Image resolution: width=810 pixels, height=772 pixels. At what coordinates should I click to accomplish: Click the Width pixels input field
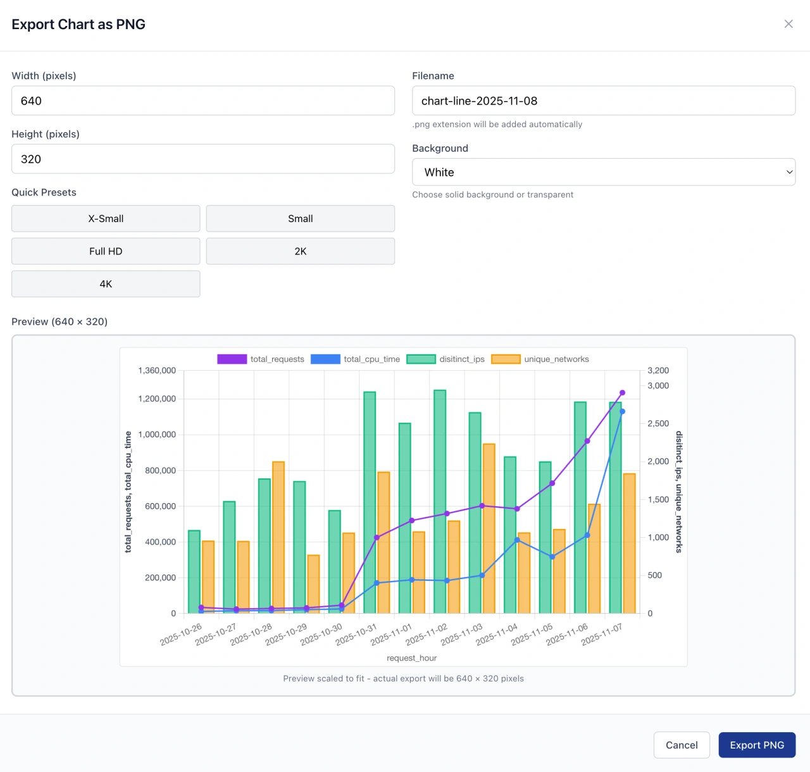click(202, 100)
